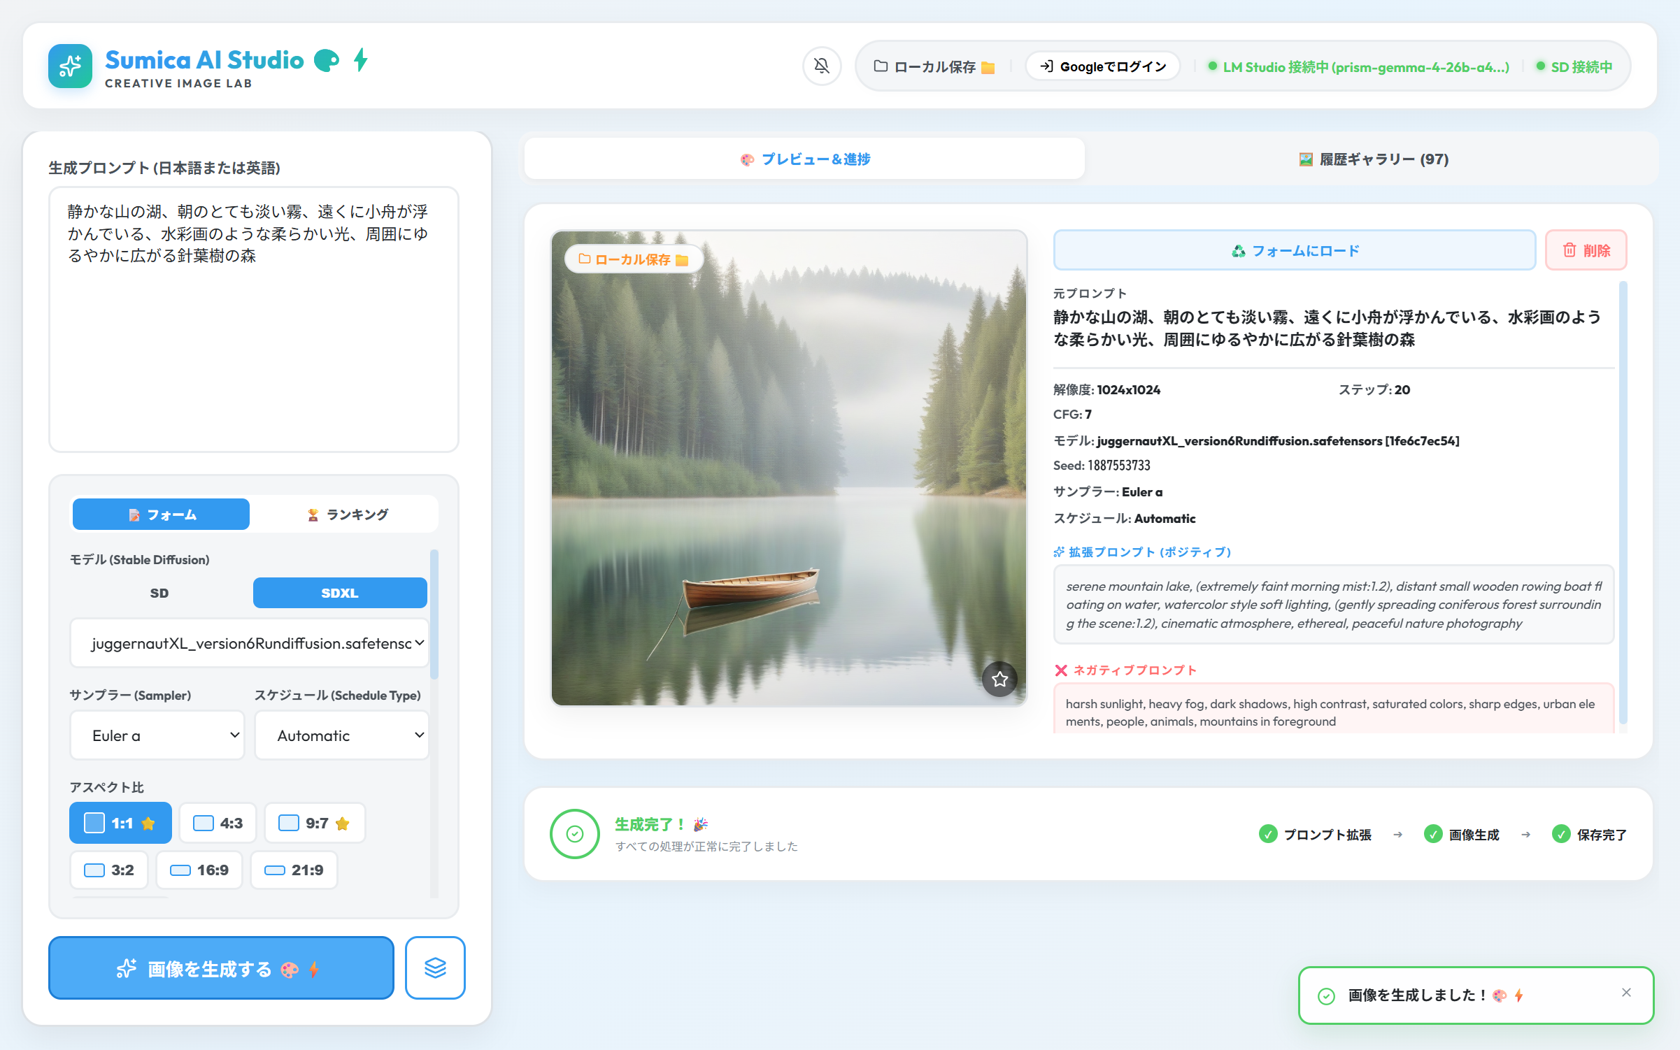Screen dimensions: 1680x1050
Task: Switch to the プレビュー＆進捗 tab
Action: [x=804, y=159]
